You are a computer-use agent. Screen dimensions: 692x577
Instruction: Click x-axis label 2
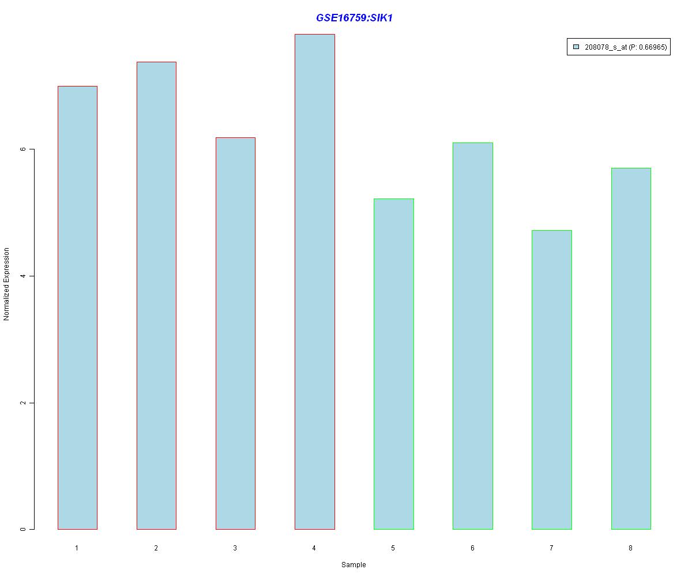click(156, 548)
